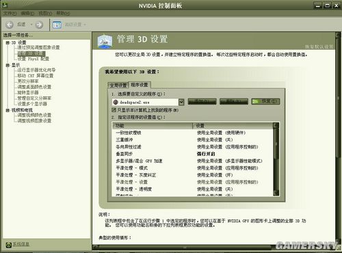The height and width of the screenshot is (253, 342).
Task: Click scroll-down arrow of settings list
Action: [276, 193]
